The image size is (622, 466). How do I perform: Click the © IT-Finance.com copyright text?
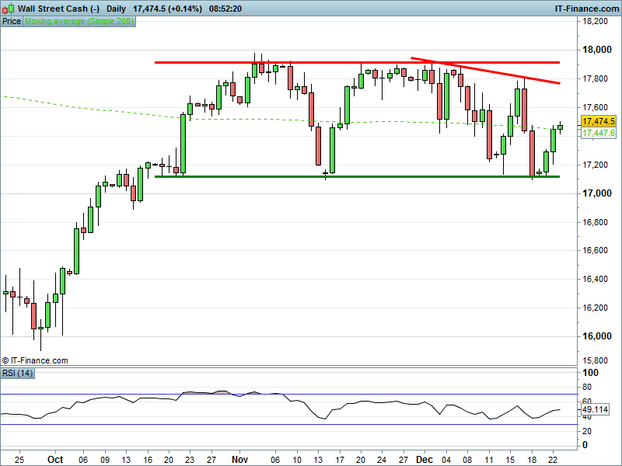(36, 360)
